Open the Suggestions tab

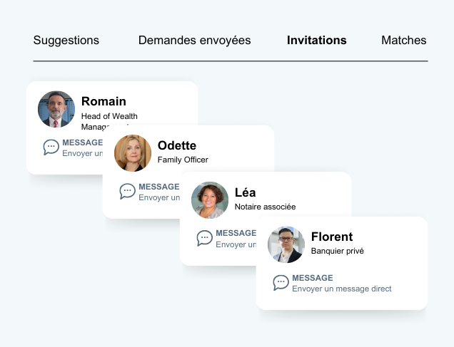66,40
